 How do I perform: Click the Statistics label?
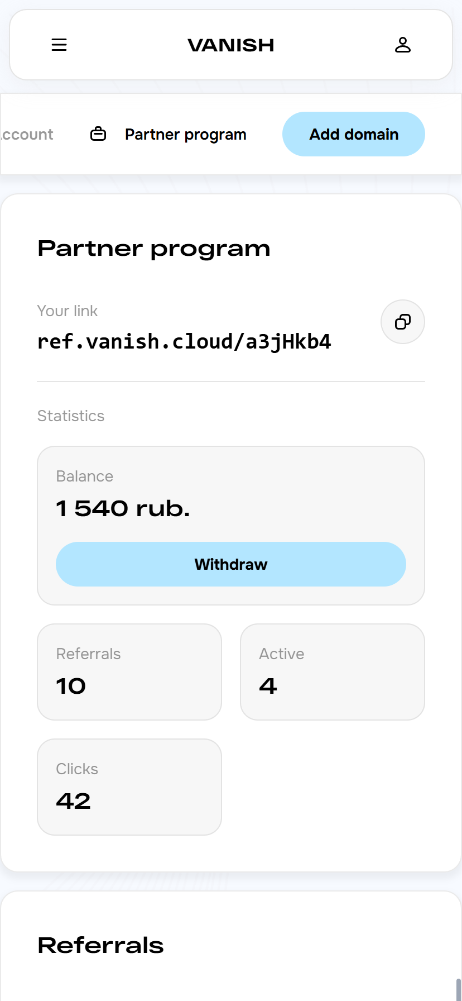(x=71, y=416)
